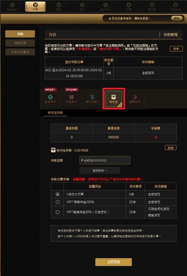Select the 1倍流水方案 radio option
Viewport: 187px width, 276px height.
(x=57, y=194)
